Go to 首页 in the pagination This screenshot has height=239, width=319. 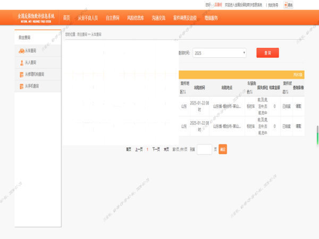129,149
